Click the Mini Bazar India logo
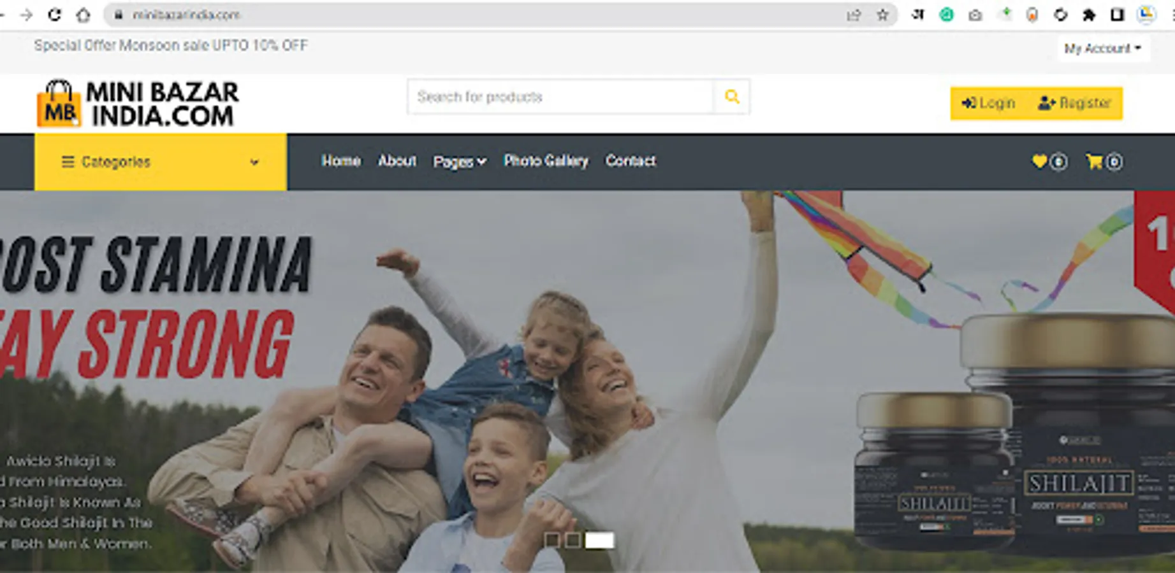The height and width of the screenshot is (573, 1175). coord(138,104)
